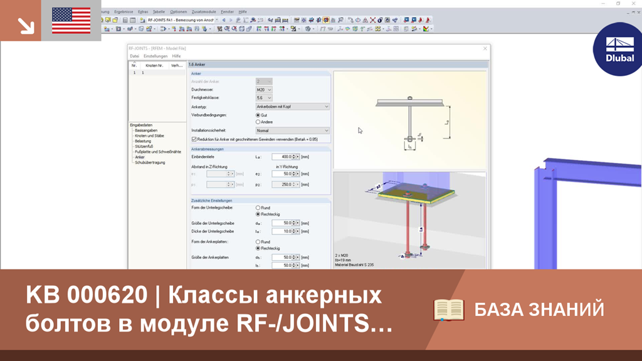Select Knoten und Stäbe tree item

(x=149, y=135)
